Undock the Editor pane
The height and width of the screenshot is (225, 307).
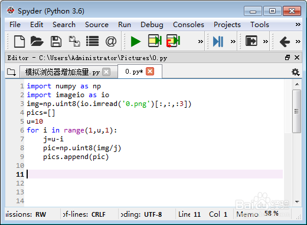(x=288, y=58)
